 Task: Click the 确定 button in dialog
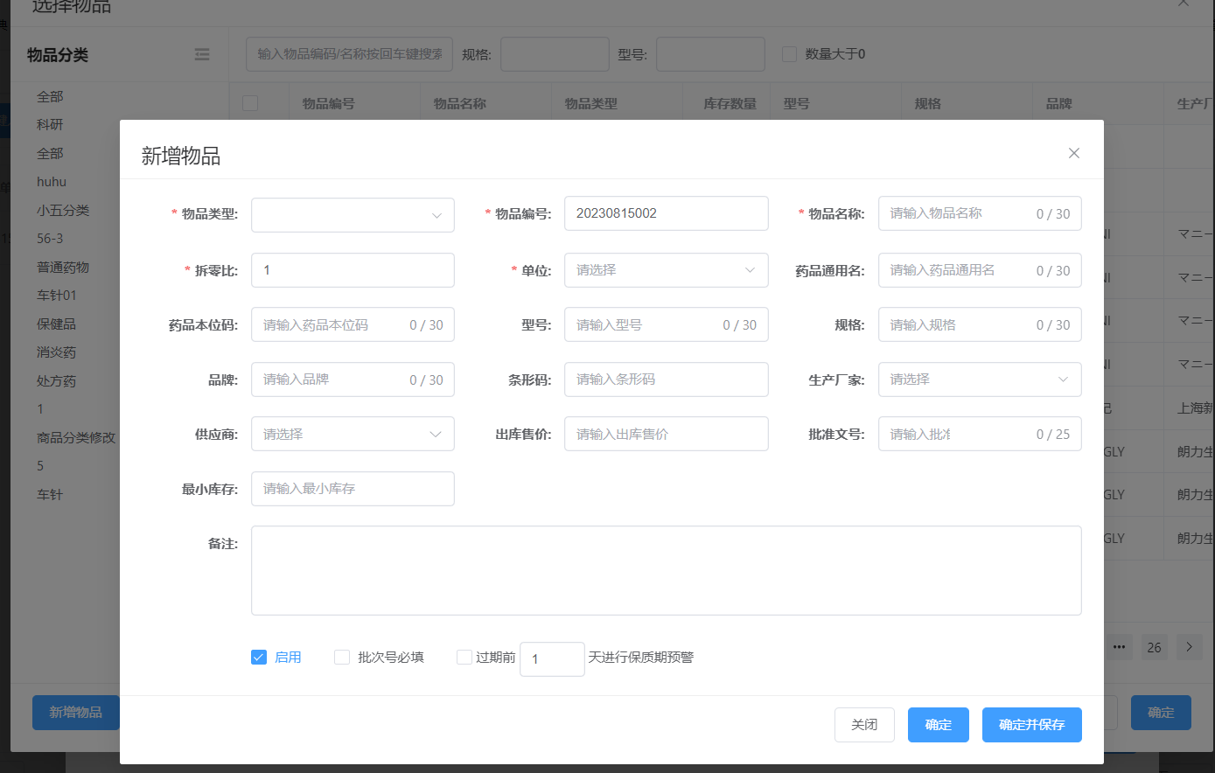(x=939, y=725)
